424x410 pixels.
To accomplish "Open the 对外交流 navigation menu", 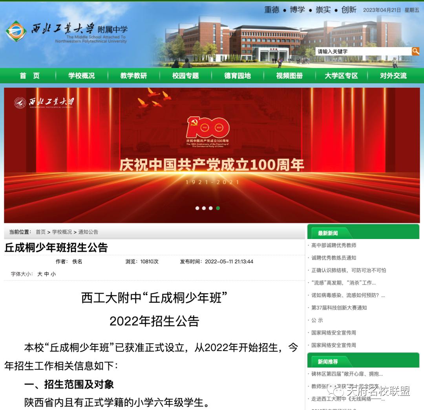I will pos(393,76).
